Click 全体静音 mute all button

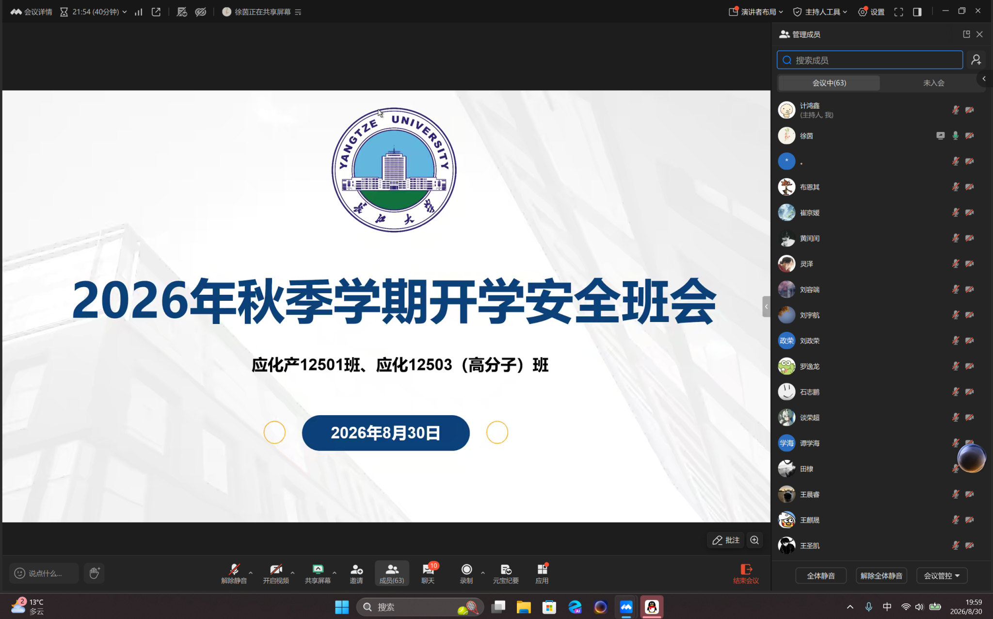click(821, 576)
